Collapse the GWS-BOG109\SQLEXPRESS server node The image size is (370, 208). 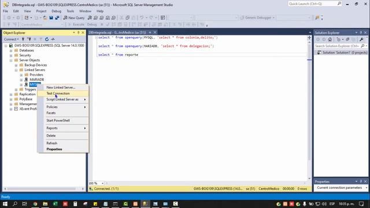click(6, 46)
